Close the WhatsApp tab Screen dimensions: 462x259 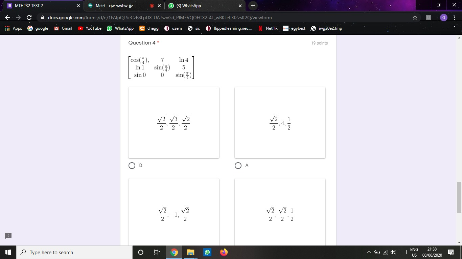[240, 6]
